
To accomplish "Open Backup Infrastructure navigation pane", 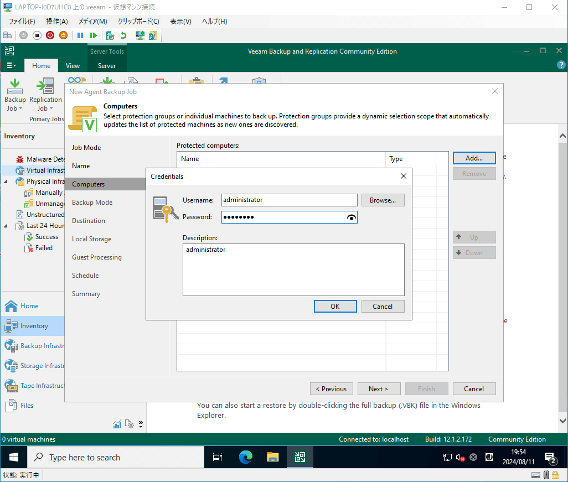I will [33, 346].
